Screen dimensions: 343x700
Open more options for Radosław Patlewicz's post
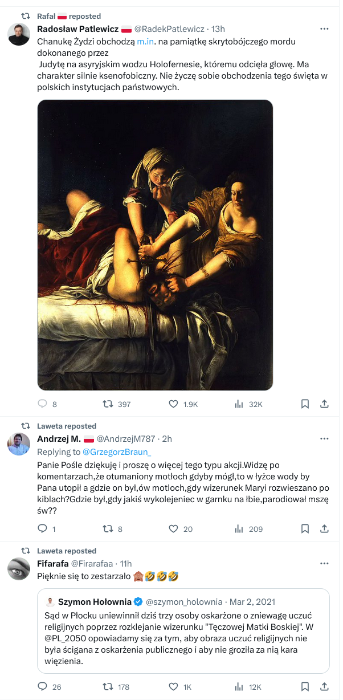click(x=324, y=29)
